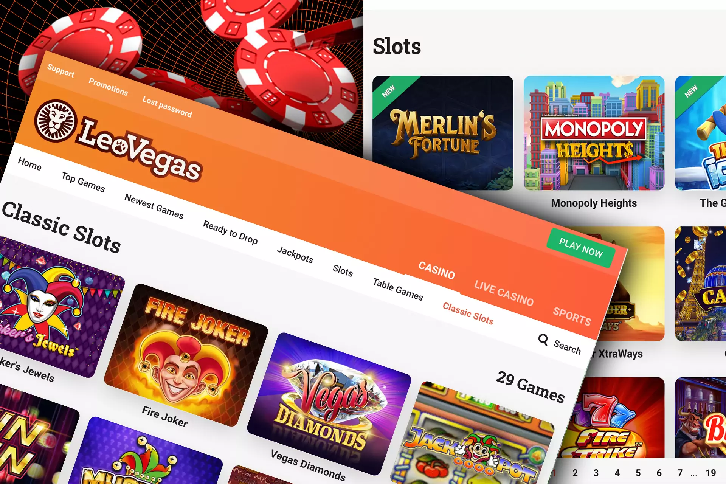Click the Search magnifier icon
This screenshot has height=484, width=726.
coord(543,340)
